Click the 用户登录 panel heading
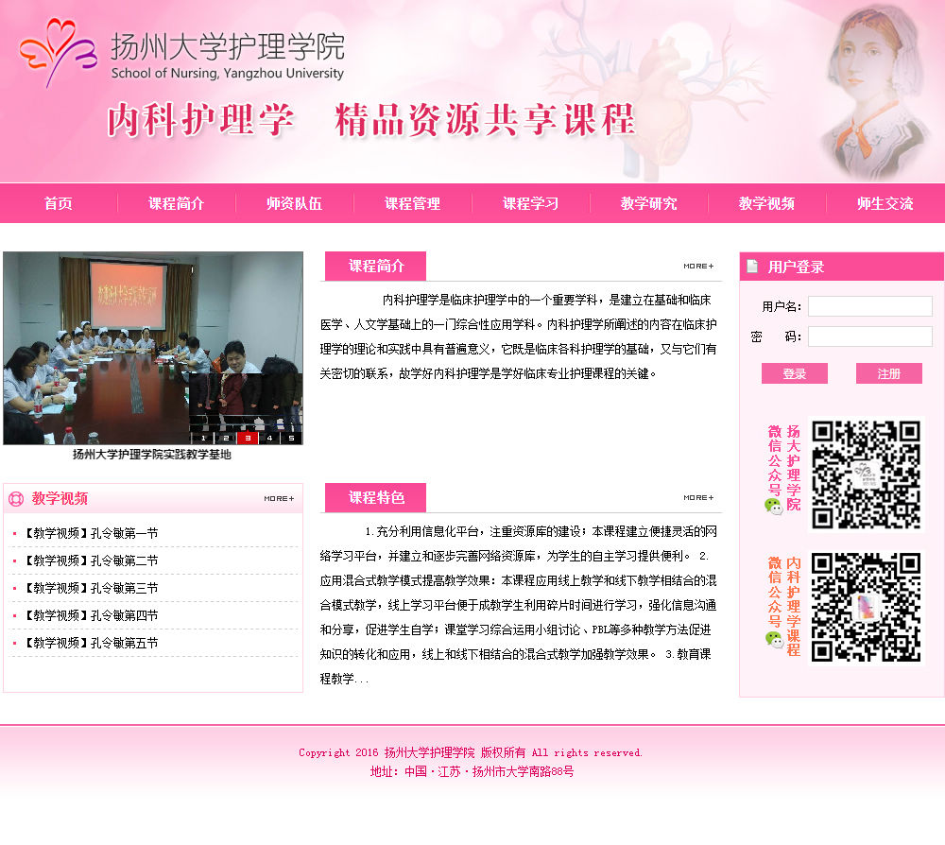 [x=796, y=267]
